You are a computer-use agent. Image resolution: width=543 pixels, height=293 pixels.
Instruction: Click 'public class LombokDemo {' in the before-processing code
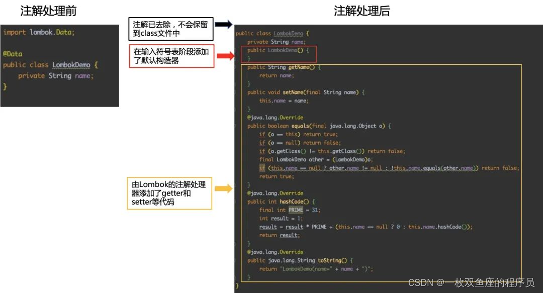(51, 65)
